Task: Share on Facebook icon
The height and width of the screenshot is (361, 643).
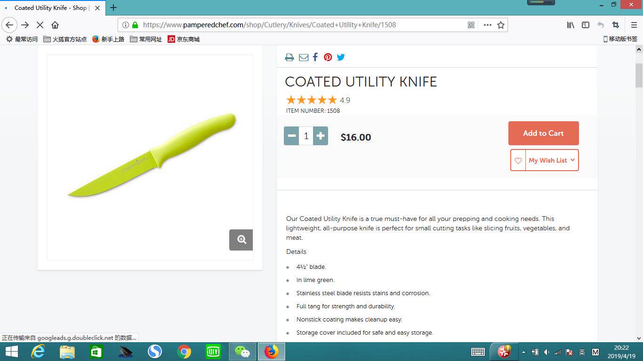Action: (x=315, y=57)
